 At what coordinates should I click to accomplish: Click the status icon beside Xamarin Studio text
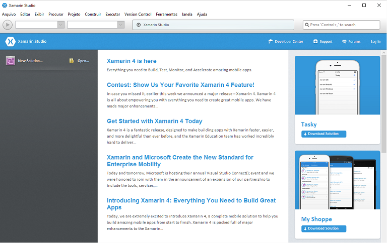139,25
